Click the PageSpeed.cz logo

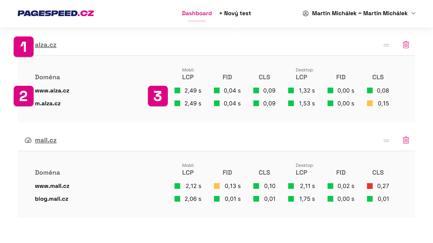tap(56, 13)
